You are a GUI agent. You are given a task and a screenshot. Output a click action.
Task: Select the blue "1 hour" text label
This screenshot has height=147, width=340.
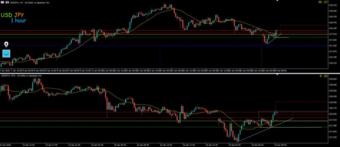point(18,21)
